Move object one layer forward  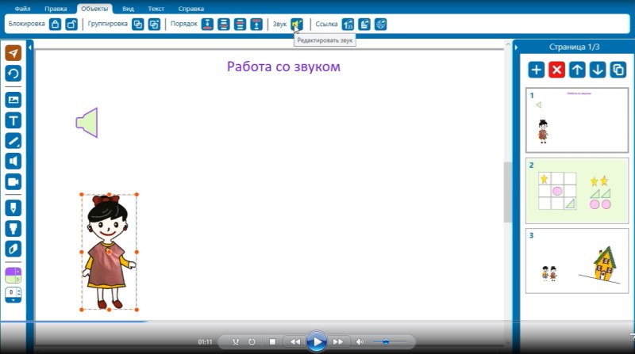[241, 25]
